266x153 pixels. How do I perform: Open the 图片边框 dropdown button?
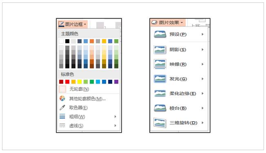point(73,24)
